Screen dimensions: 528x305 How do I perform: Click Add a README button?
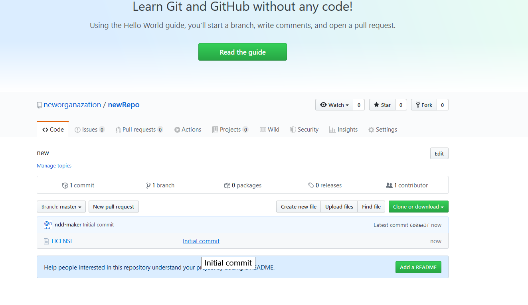418,267
